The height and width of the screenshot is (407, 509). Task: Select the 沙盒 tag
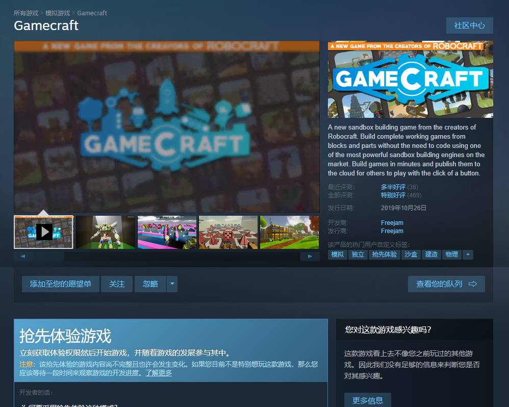(x=411, y=255)
